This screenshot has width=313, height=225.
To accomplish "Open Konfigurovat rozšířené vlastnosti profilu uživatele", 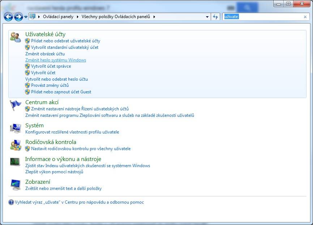I will click(72, 132).
